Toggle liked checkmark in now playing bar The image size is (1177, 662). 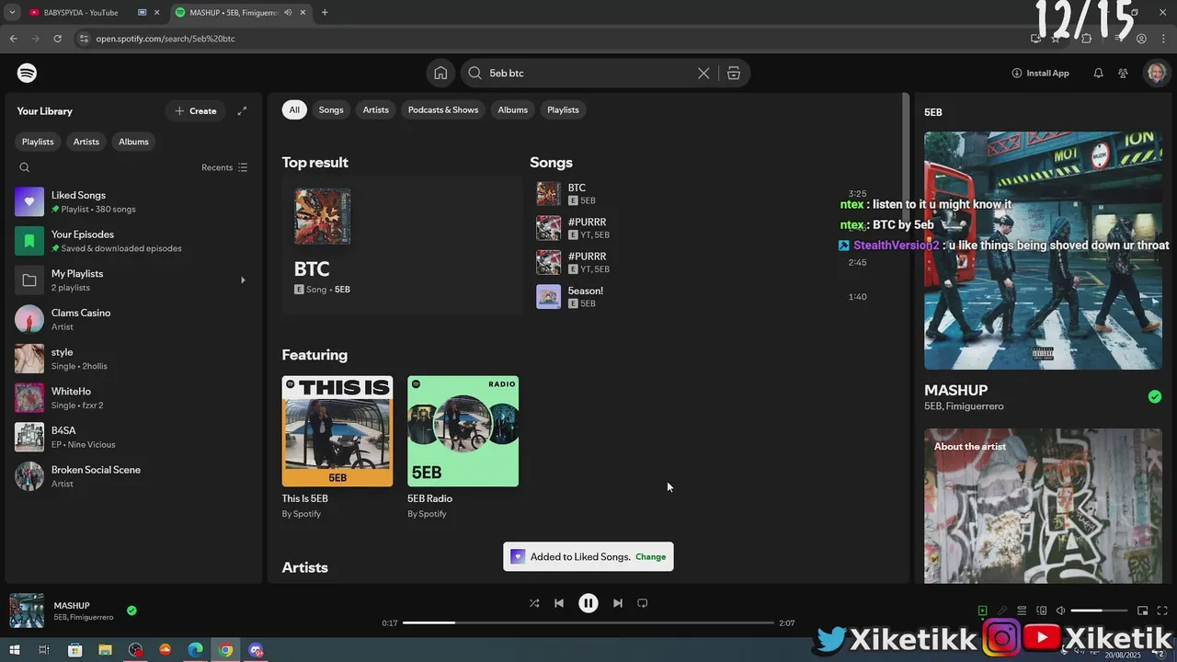click(x=131, y=611)
